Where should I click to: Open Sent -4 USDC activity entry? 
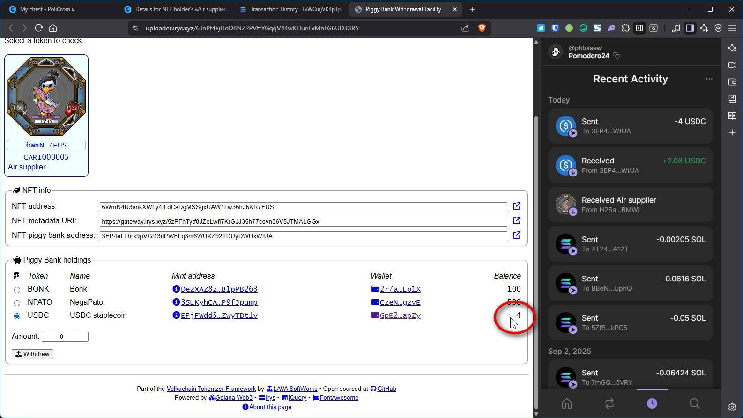tap(631, 126)
